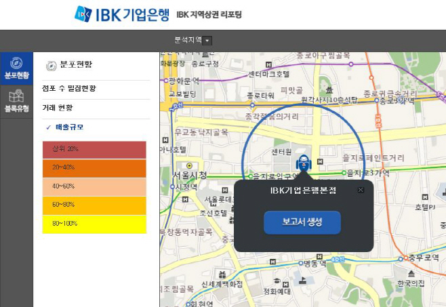Click the 40~60% peach legend swatch
Image resolution: width=446 pixels, height=307 pixels.
(94, 187)
